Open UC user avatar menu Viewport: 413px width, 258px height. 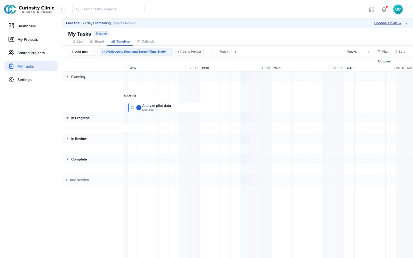tap(398, 9)
